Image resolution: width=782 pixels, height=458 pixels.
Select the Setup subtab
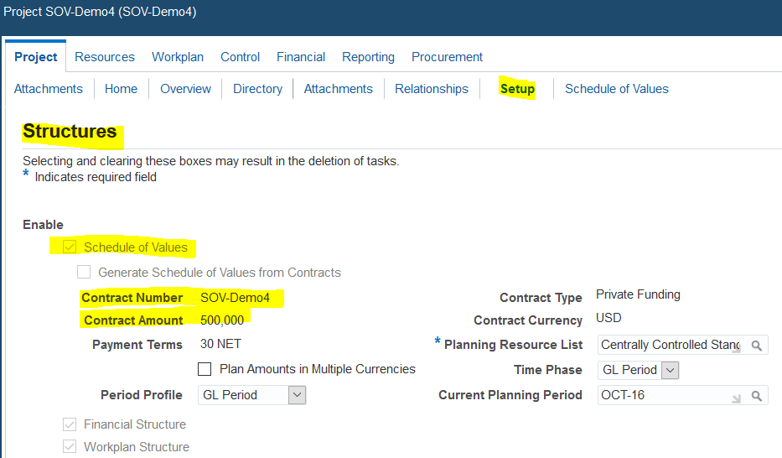click(517, 89)
